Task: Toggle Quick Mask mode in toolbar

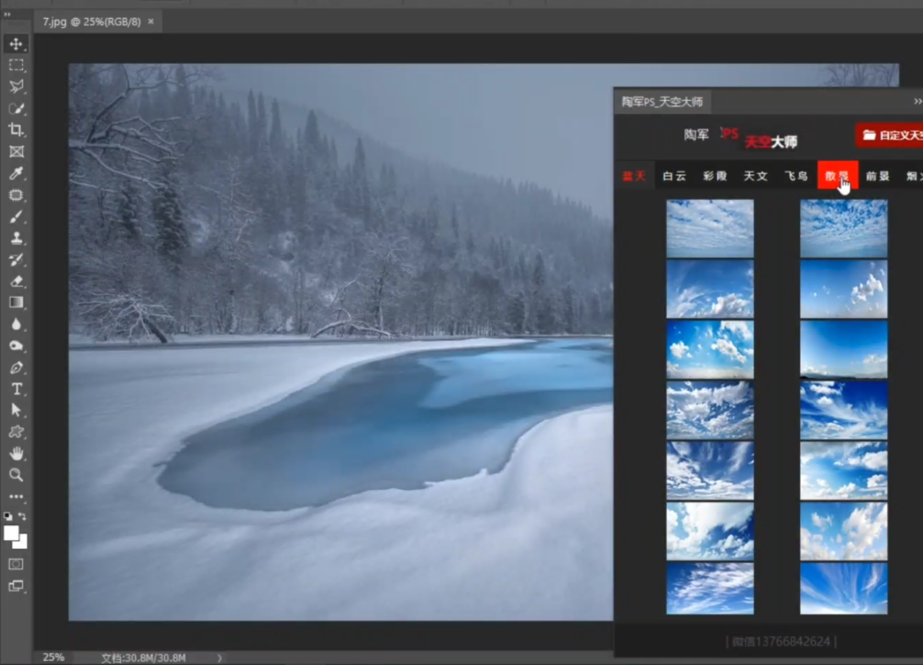Action: [16, 564]
